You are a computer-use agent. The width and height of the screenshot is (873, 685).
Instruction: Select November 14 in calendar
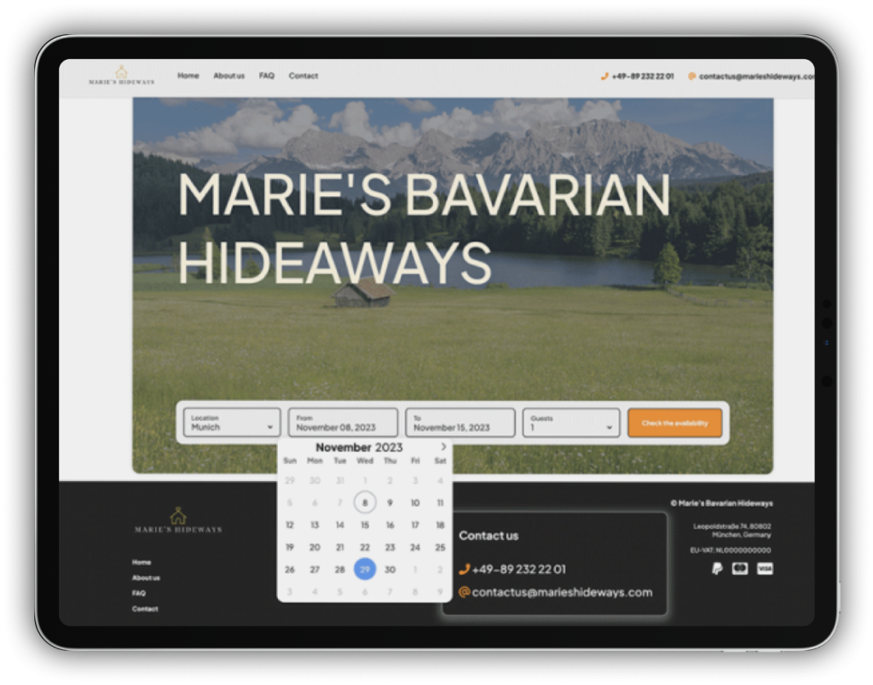click(x=339, y=525)
